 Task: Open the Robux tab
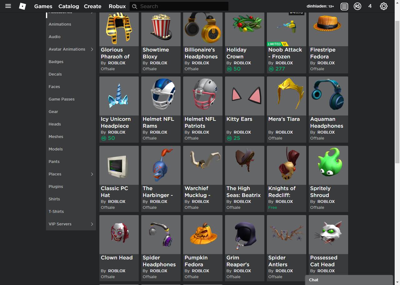(117, 6)
